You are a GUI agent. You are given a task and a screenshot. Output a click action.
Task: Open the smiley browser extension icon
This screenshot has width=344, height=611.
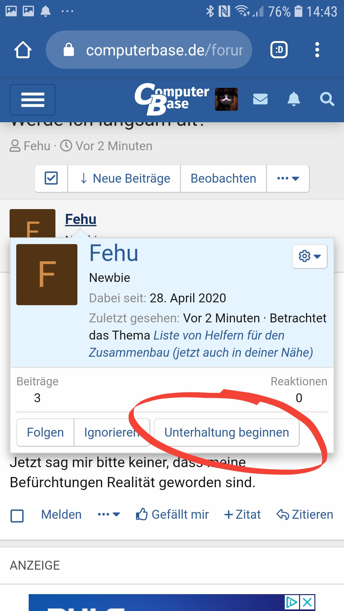click(x=279, y=49)
